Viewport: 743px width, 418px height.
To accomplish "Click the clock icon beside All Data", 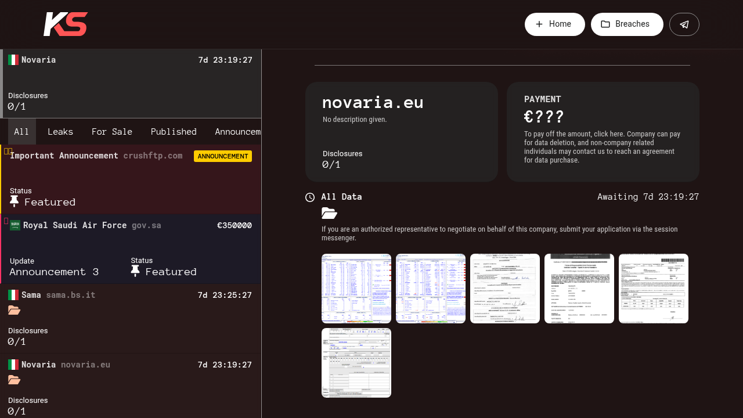I will tap(310, 197).
